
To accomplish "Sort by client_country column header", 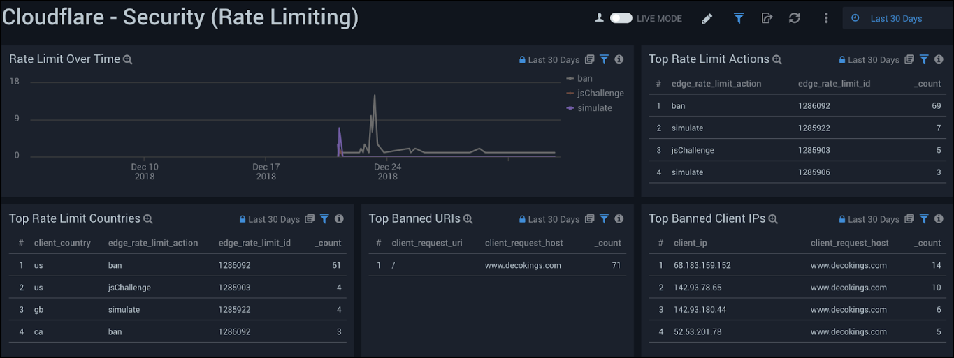I will (62, 243).
